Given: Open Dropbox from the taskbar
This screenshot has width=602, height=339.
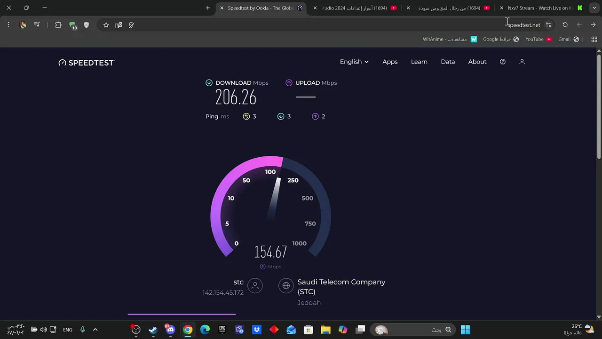Looking at the screenshot, I should tap(257, 330).
